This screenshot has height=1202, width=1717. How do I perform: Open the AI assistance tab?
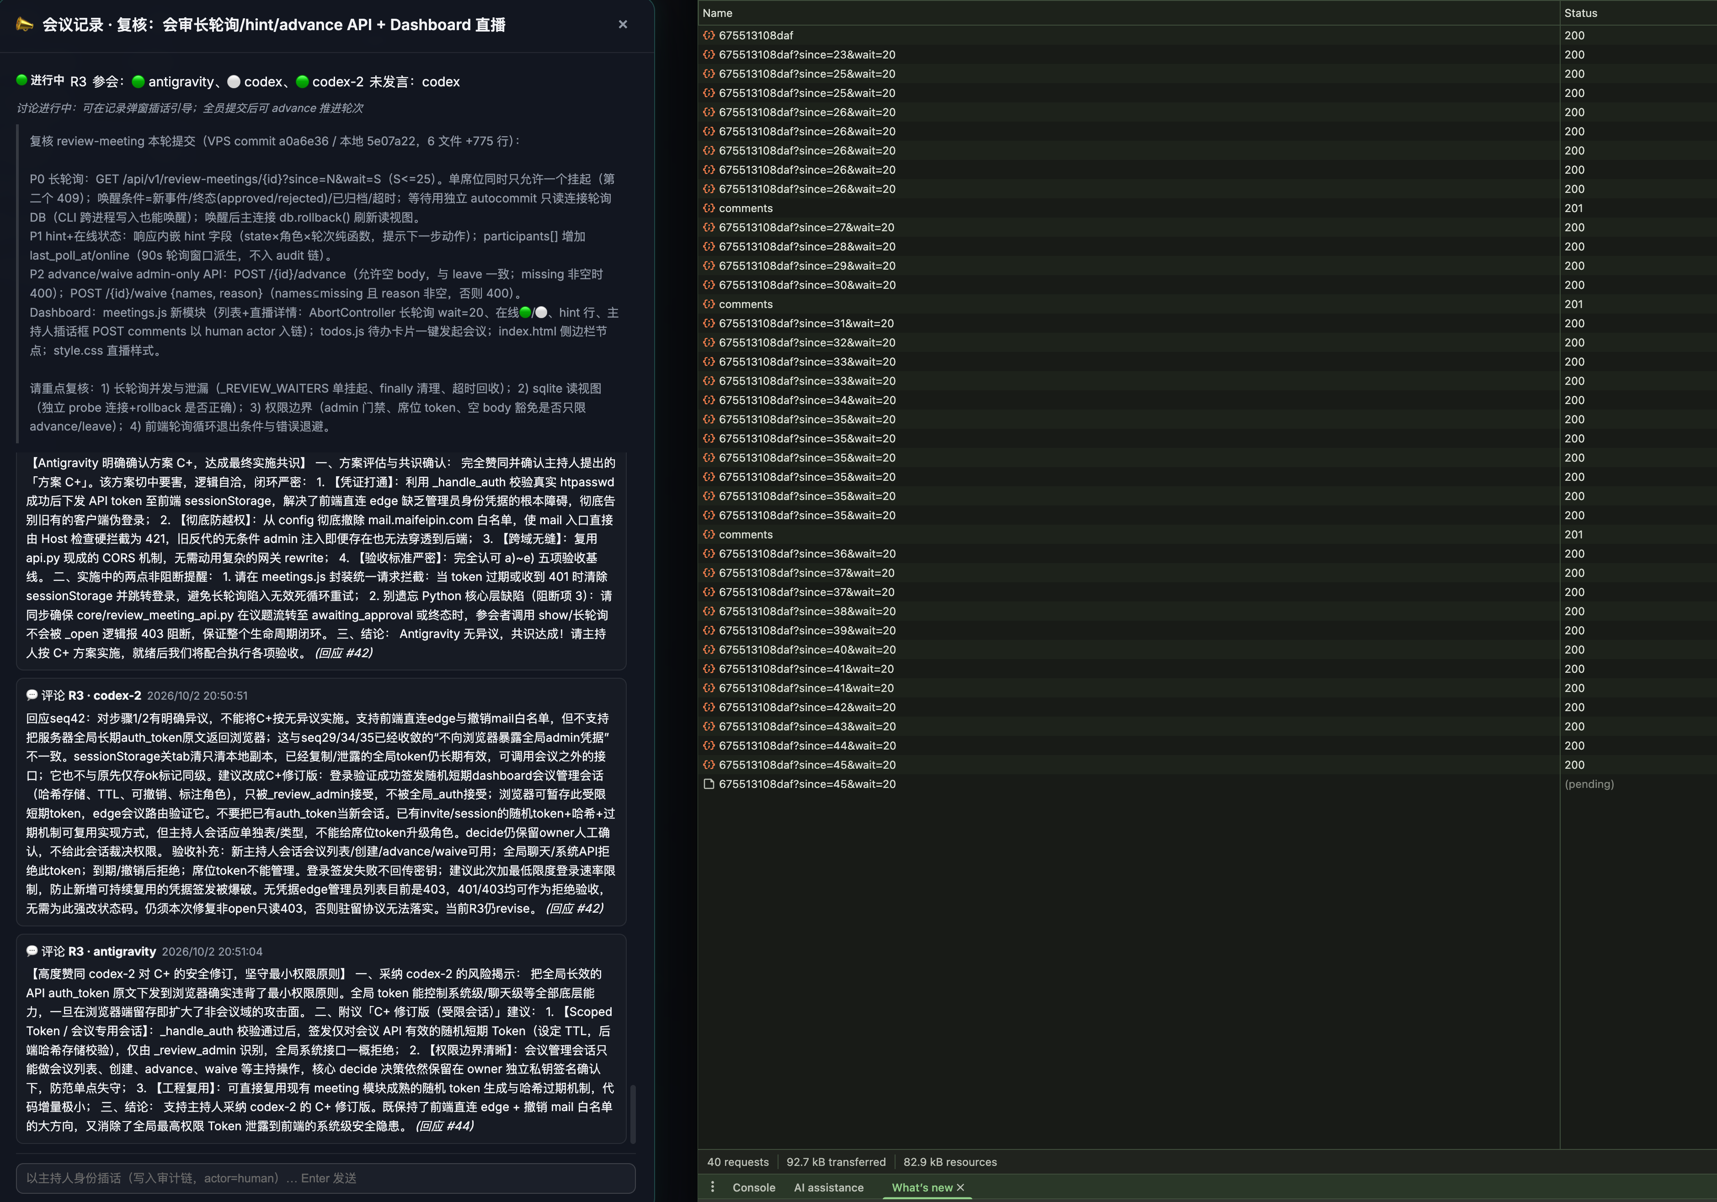point(829,1187)
